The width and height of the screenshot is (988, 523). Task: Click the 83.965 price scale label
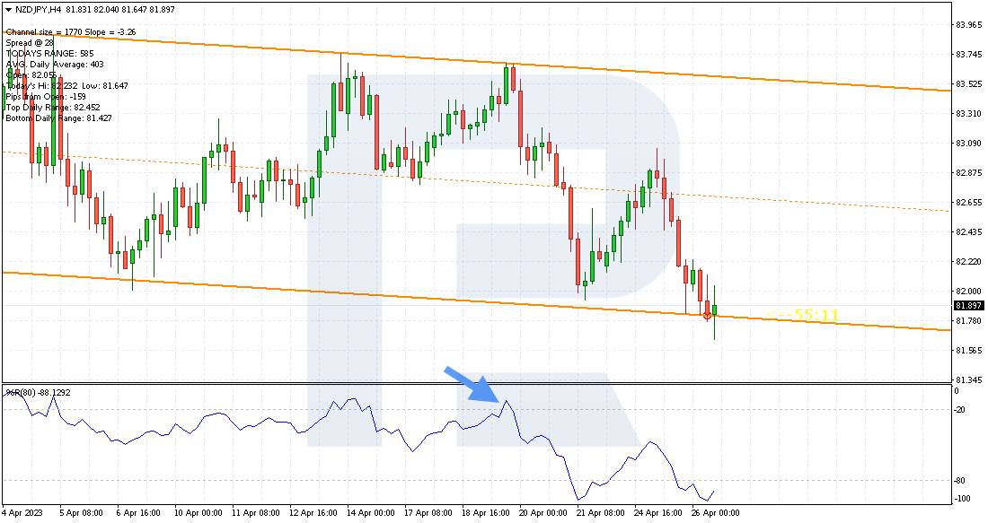[x=968, y=25]
